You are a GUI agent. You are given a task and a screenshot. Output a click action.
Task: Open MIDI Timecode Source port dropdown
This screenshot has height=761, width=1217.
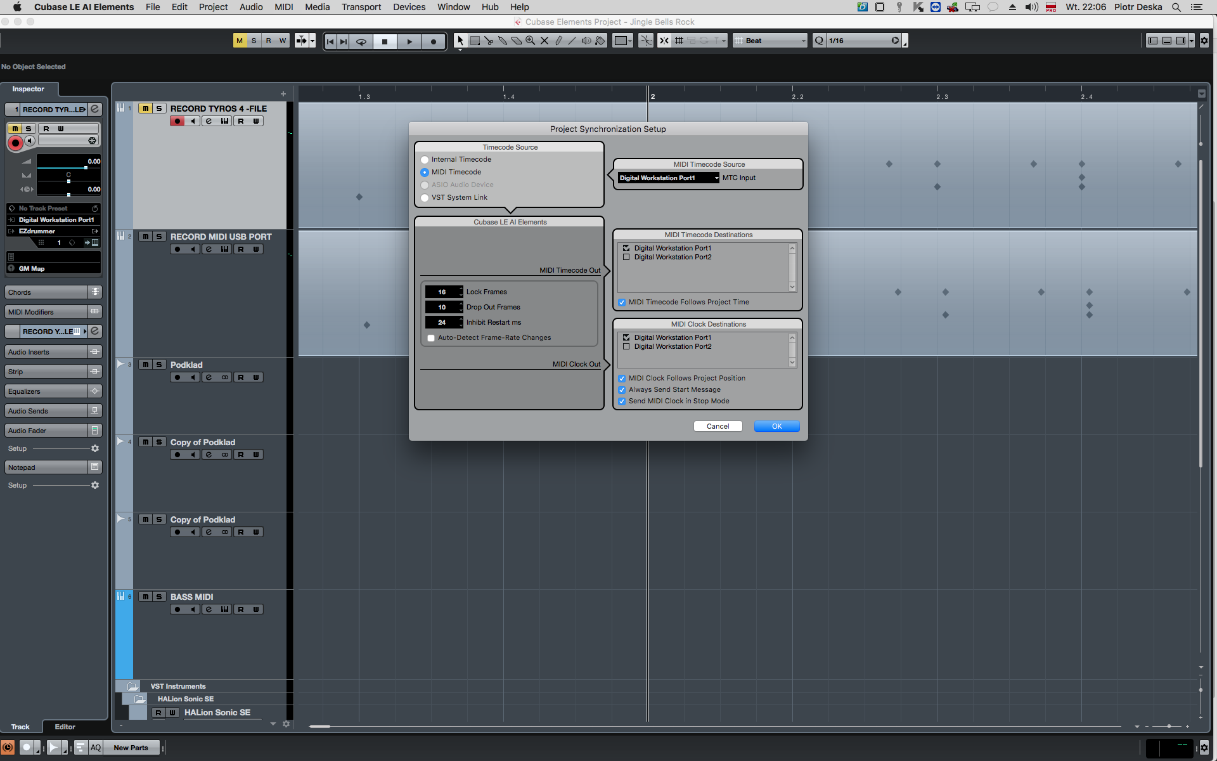coord(669,178)
